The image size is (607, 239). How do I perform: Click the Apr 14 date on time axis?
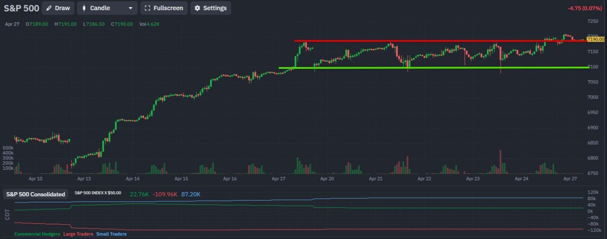(133, 179)
